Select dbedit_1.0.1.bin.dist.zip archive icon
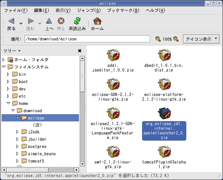Screen dimensions: 223x180 click(x=164, y=55)
